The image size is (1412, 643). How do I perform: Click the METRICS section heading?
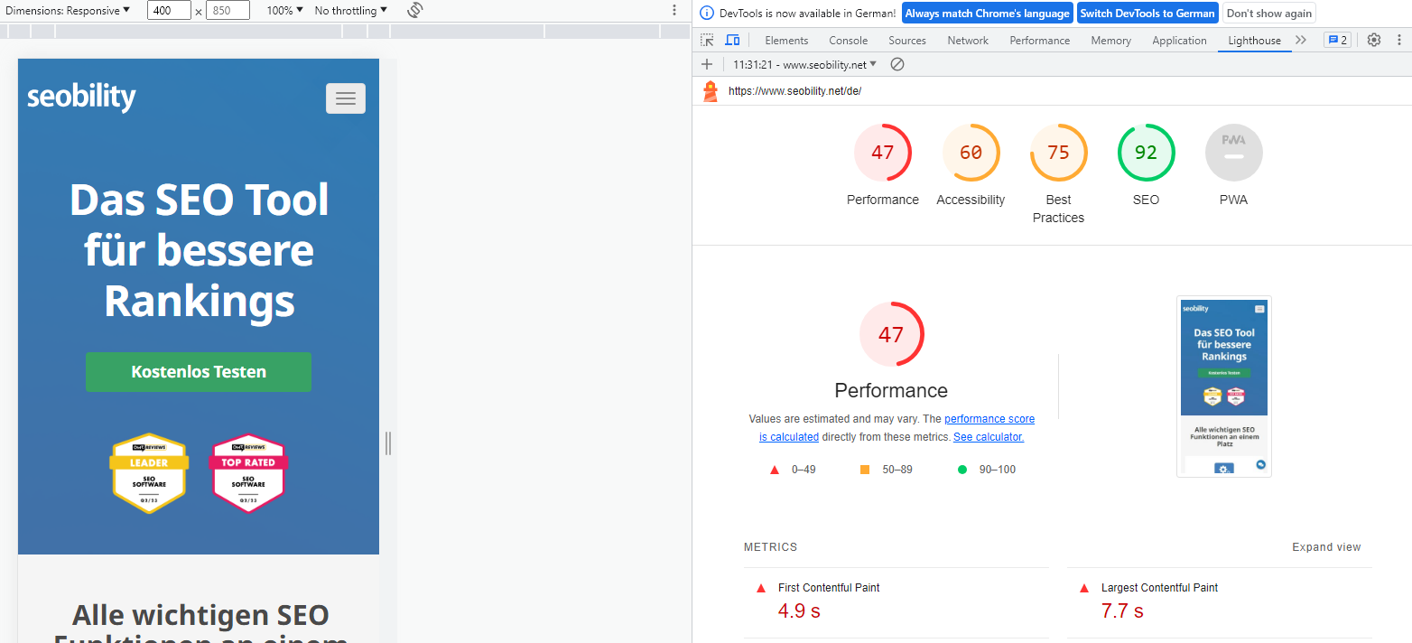click(771, 547)
